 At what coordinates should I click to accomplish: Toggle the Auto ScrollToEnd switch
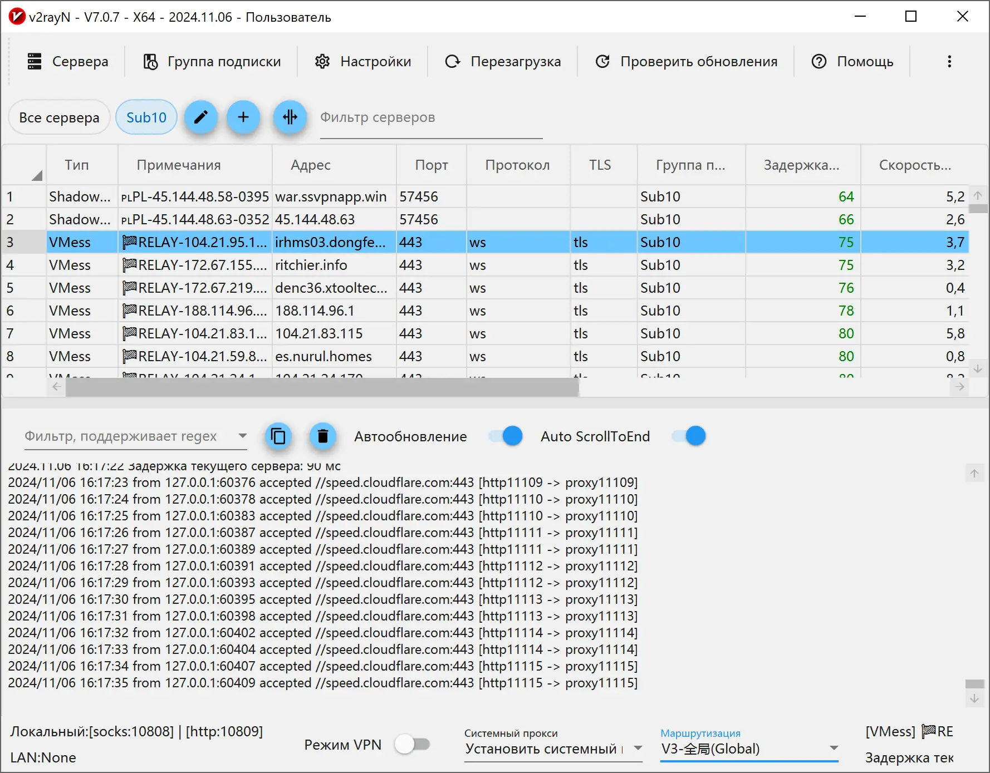tap(689, 436)
